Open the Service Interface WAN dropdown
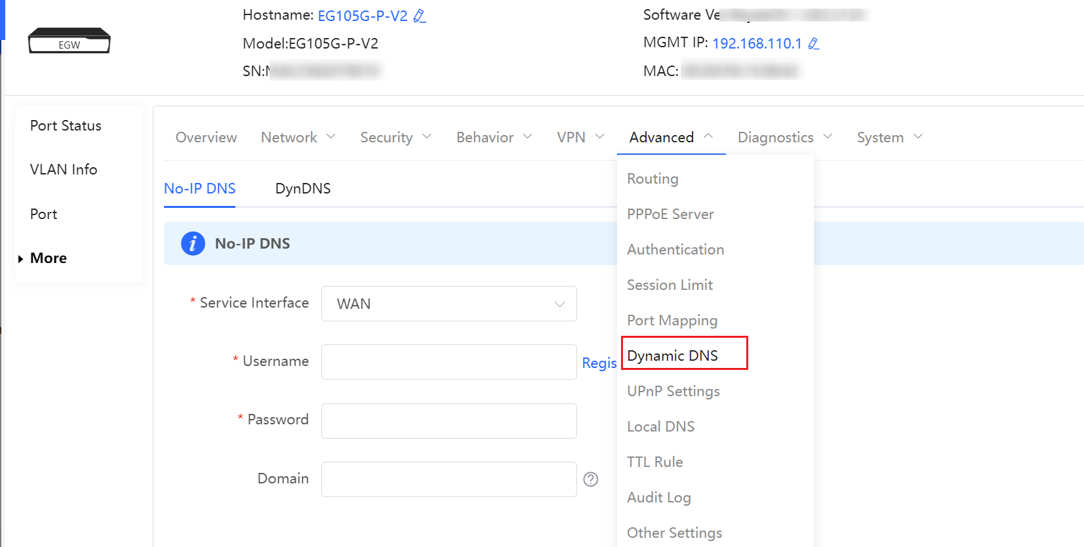 coord(449,304)
